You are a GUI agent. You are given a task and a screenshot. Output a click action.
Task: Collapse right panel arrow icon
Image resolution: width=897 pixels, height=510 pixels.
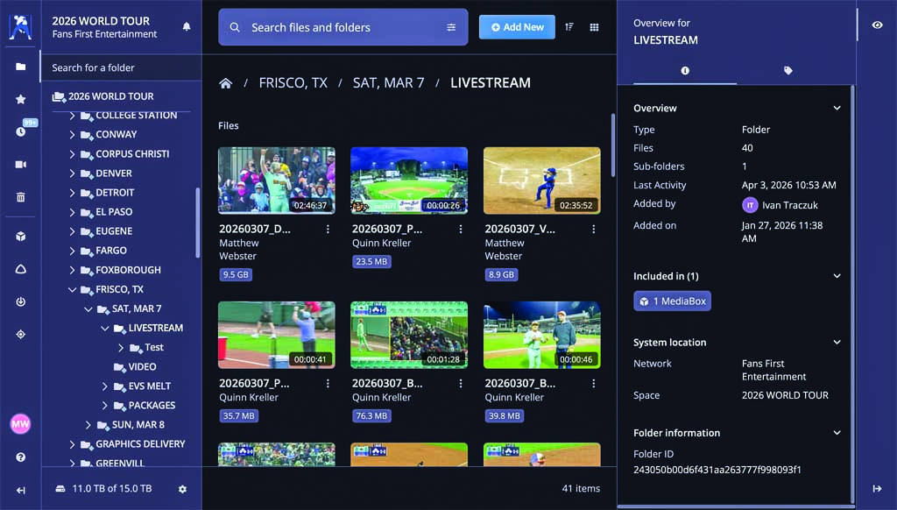[877, 488]
